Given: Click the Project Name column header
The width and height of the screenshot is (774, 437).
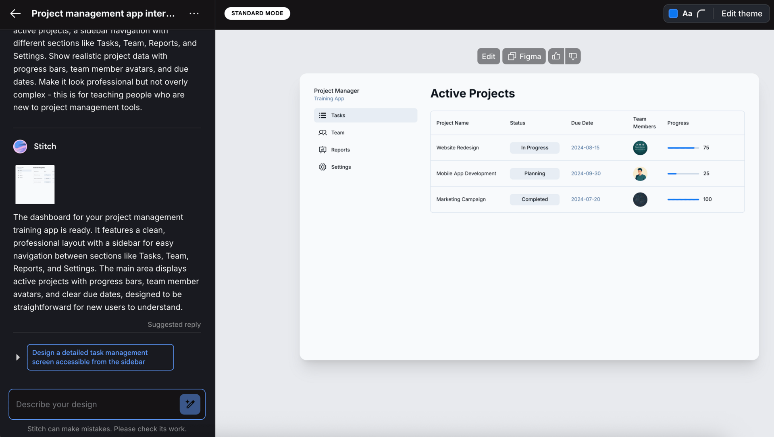Looking at the screenshot, I should pyautogui.click(x=452, y=123).
